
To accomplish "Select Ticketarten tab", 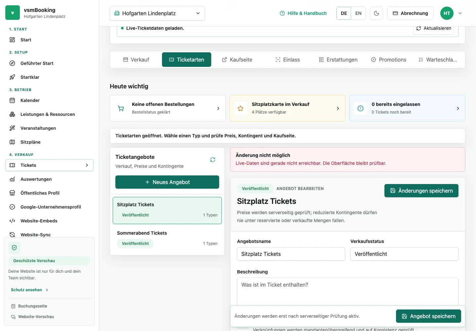I will click(186, 60).
